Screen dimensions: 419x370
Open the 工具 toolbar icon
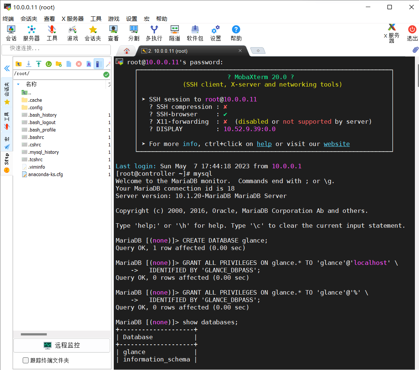pos(52,33)
